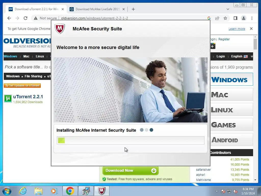
Task: Click the OldVersion site logo
Action: tap(27, 43)
